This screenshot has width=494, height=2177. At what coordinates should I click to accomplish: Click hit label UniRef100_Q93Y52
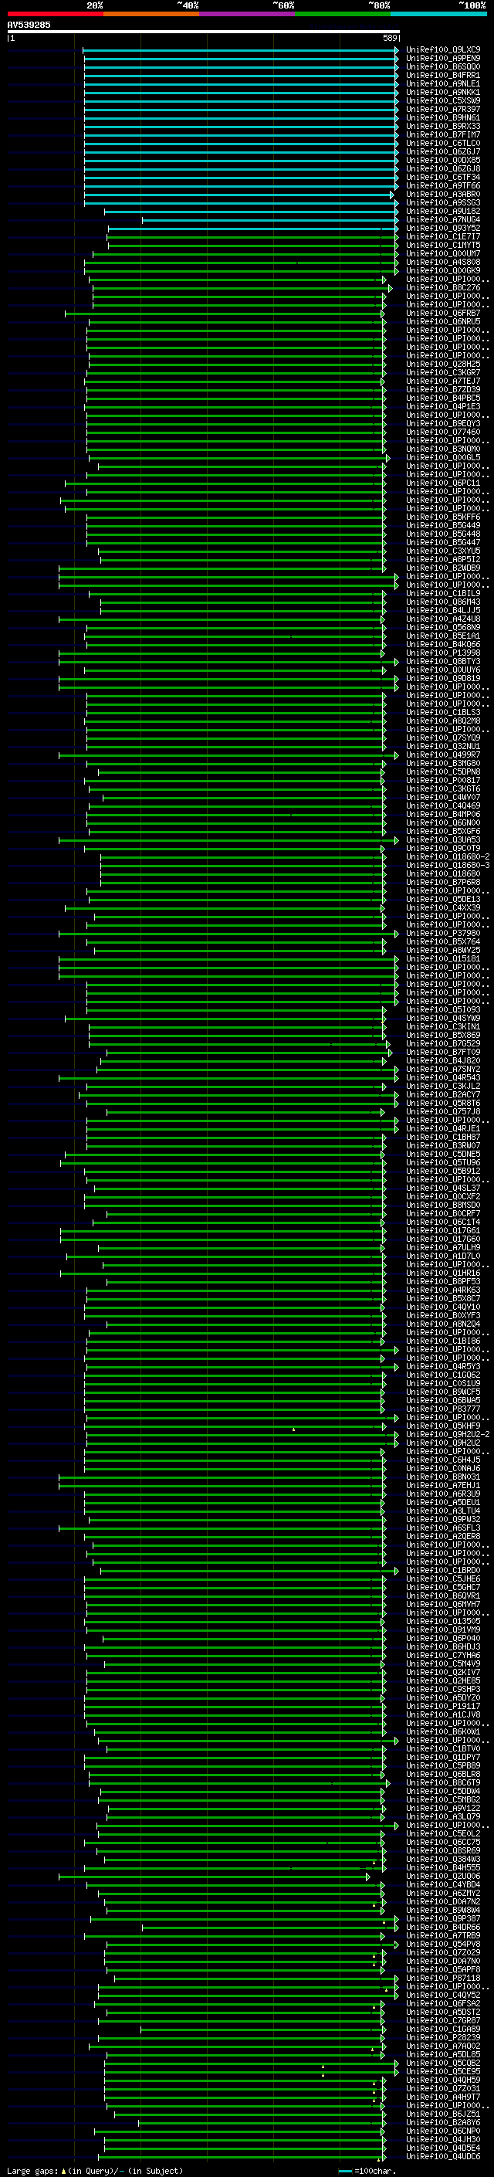click(x=443, y=228)
